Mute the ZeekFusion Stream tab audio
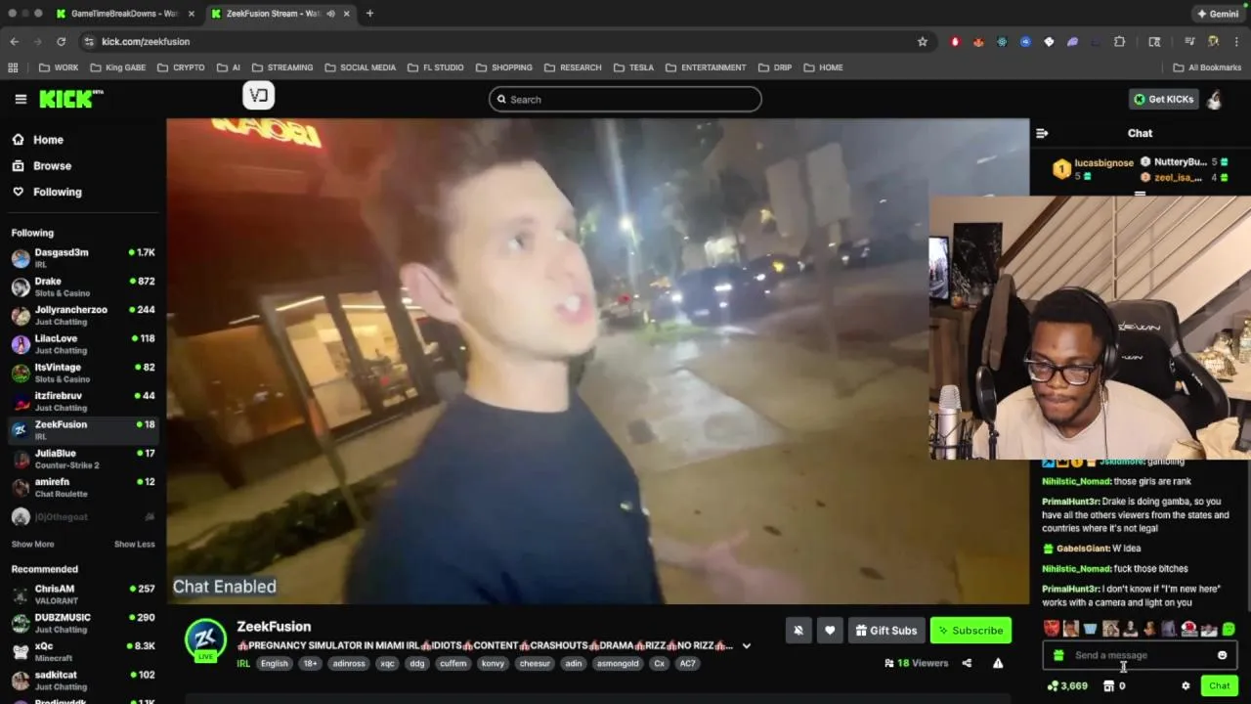 (x=330, y=14)
